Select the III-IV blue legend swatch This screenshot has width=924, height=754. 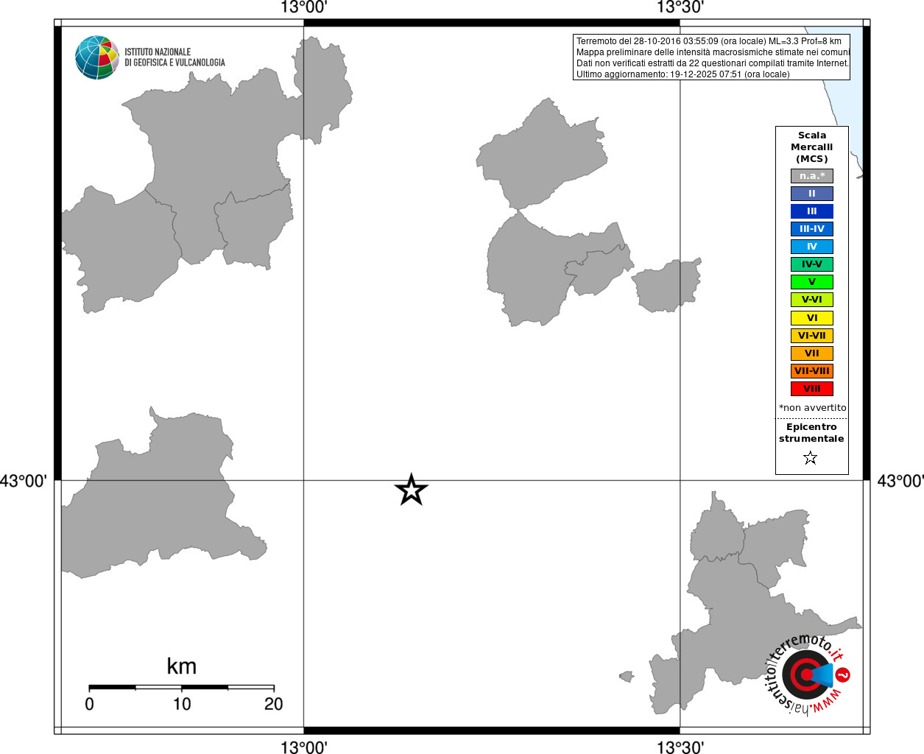pos(812,229)
